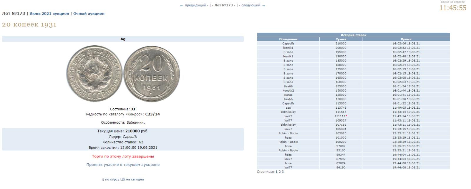471x189 pixels.
Task: Select bid amount 115000 by CapsulЪ
Action: 341,103
